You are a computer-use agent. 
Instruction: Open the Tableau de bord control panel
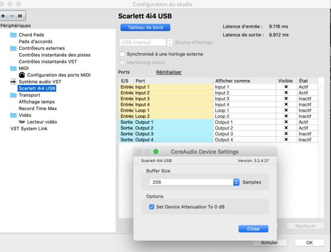coord(145,27)
